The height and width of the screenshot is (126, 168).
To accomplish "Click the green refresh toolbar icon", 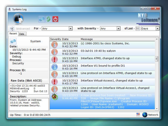I will point(48,19).
